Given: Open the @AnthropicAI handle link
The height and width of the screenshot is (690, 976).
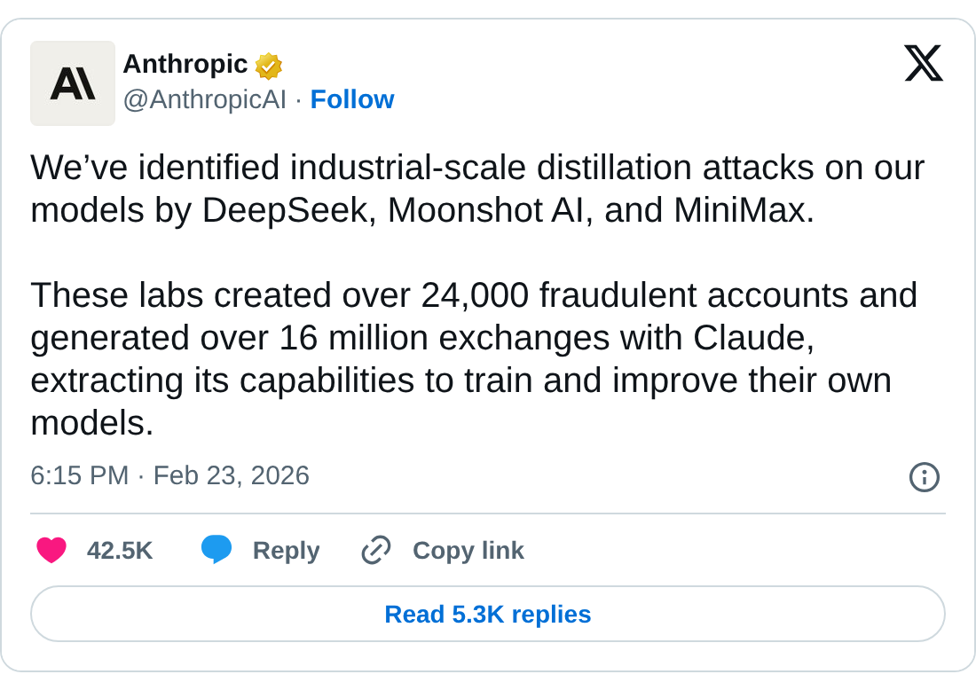Looking at the screenshot, I should click(204, 99).
